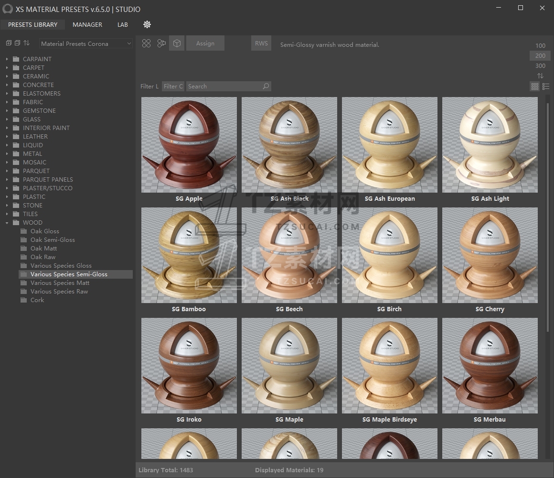The height and width of the screenshot is (478, 554).
Task: Select the Oak Matt subfolder
Action: (x=43, y=248)
